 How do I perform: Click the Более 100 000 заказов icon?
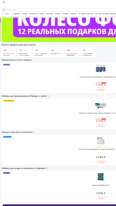coord(5,50)
